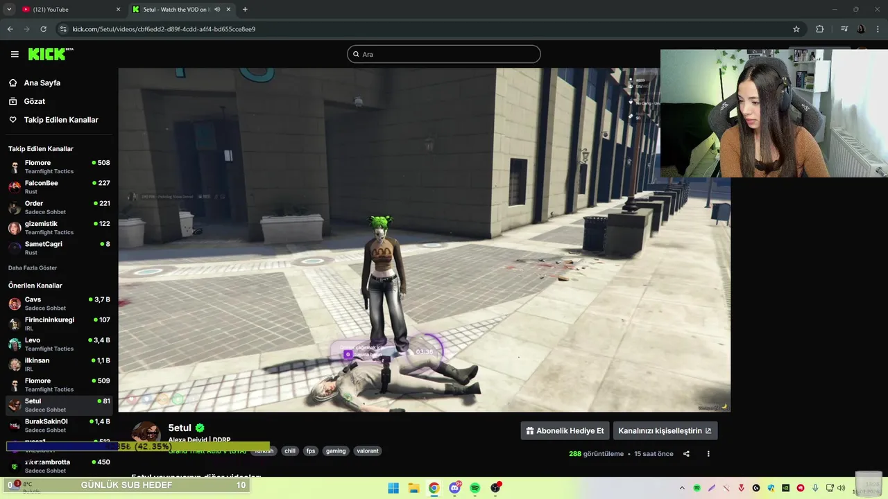
Task: Open the Kick sidebar hamburger menu
Action: coord(15,54)
